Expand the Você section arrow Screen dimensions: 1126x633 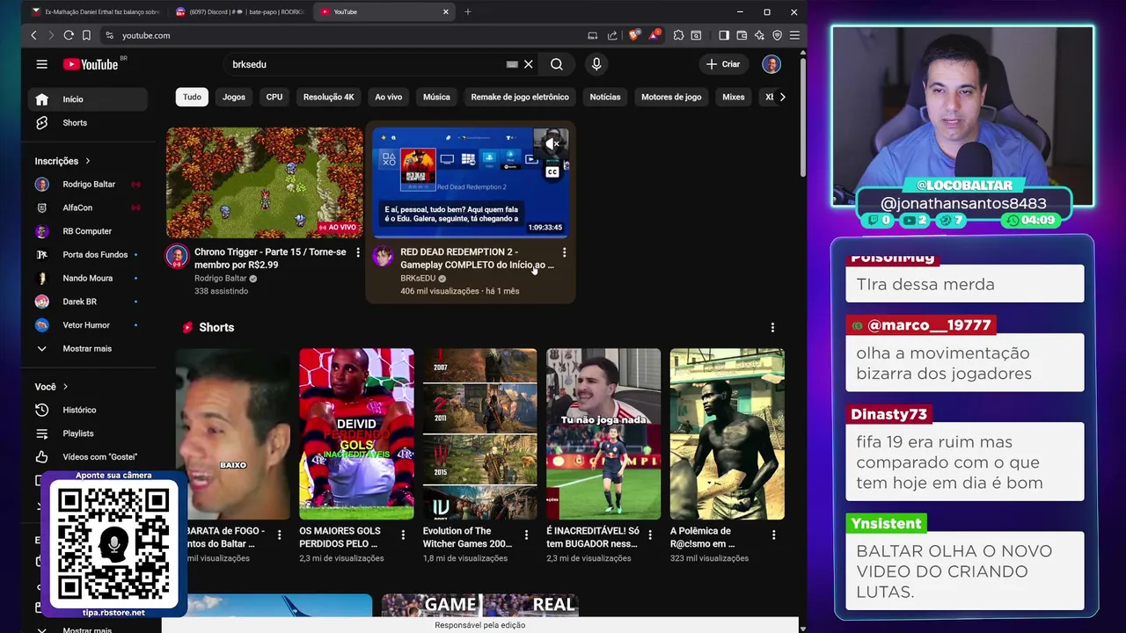pyautogui.click(x=65, y=387)
